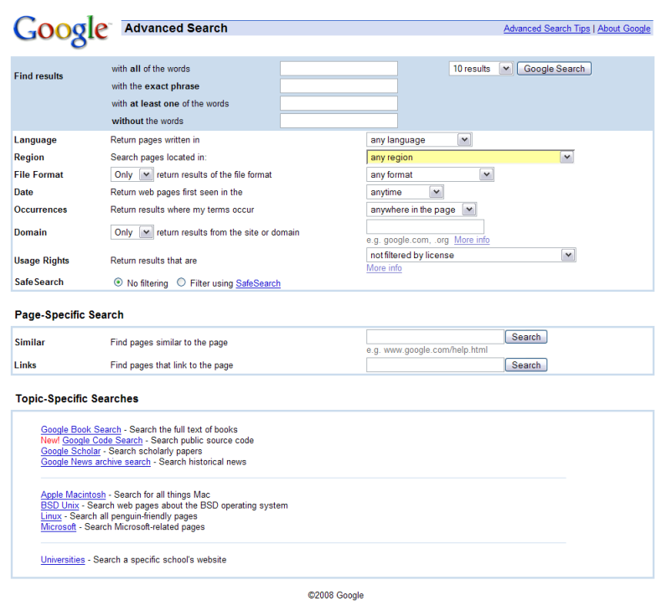Viewport: 672px width, 611px height.
Task: Open the Apple Macintosh search link
Action: click(73, 494)
